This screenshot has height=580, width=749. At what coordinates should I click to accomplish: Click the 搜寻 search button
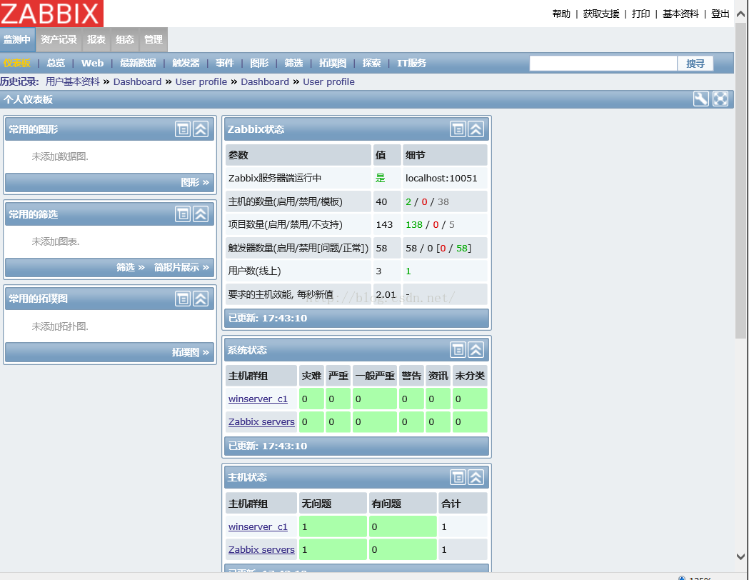coord(695,63)
